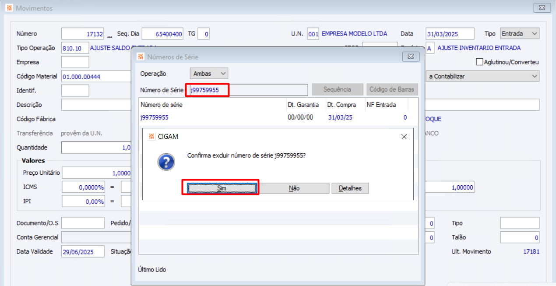Click the 31/03/25 purchase date cell
The image size is (556, 286).
click(x=341, y=117)
